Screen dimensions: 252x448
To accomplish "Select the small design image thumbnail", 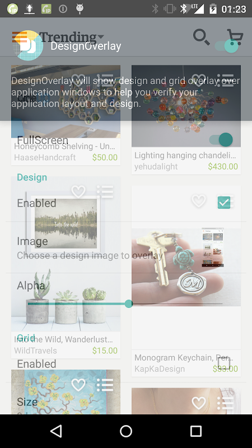I will click(213, 248).
